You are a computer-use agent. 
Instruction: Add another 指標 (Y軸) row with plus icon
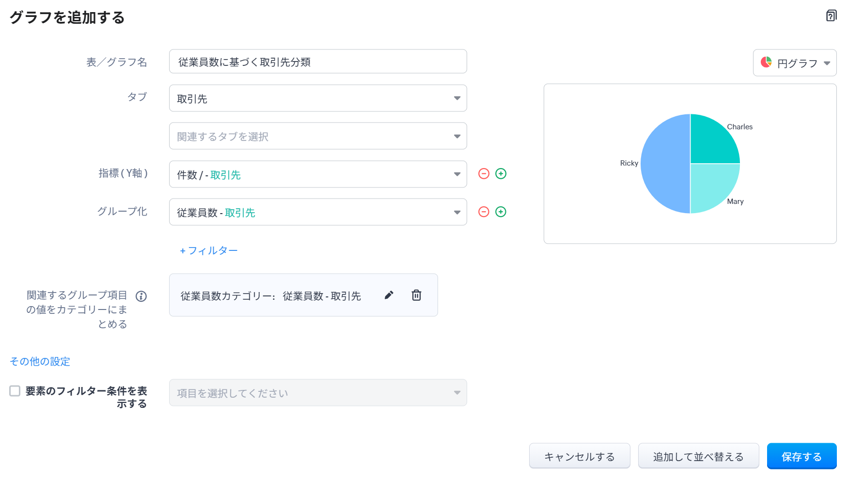point(501,174)
